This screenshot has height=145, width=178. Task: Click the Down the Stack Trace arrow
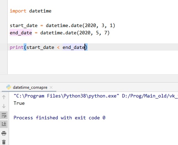pyautogui.click(x=4, y=106)
